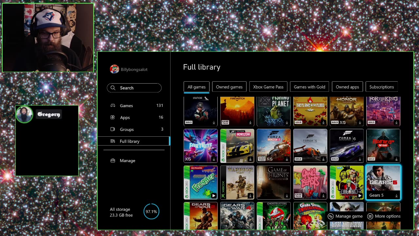Click the magnifier icon in Search
This screenshot has width=419, height=236.
(x=113, y=88)
